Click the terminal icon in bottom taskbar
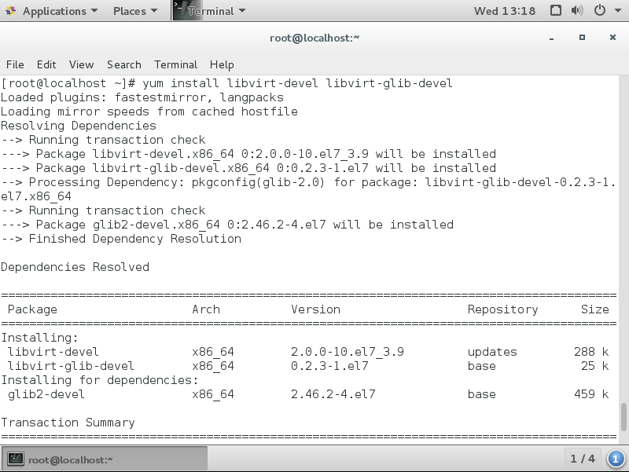 (16, 459)
